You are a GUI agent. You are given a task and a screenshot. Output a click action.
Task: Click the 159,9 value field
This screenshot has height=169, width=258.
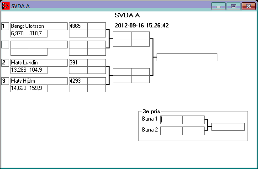pyautogui.click(x=38, y=88)
